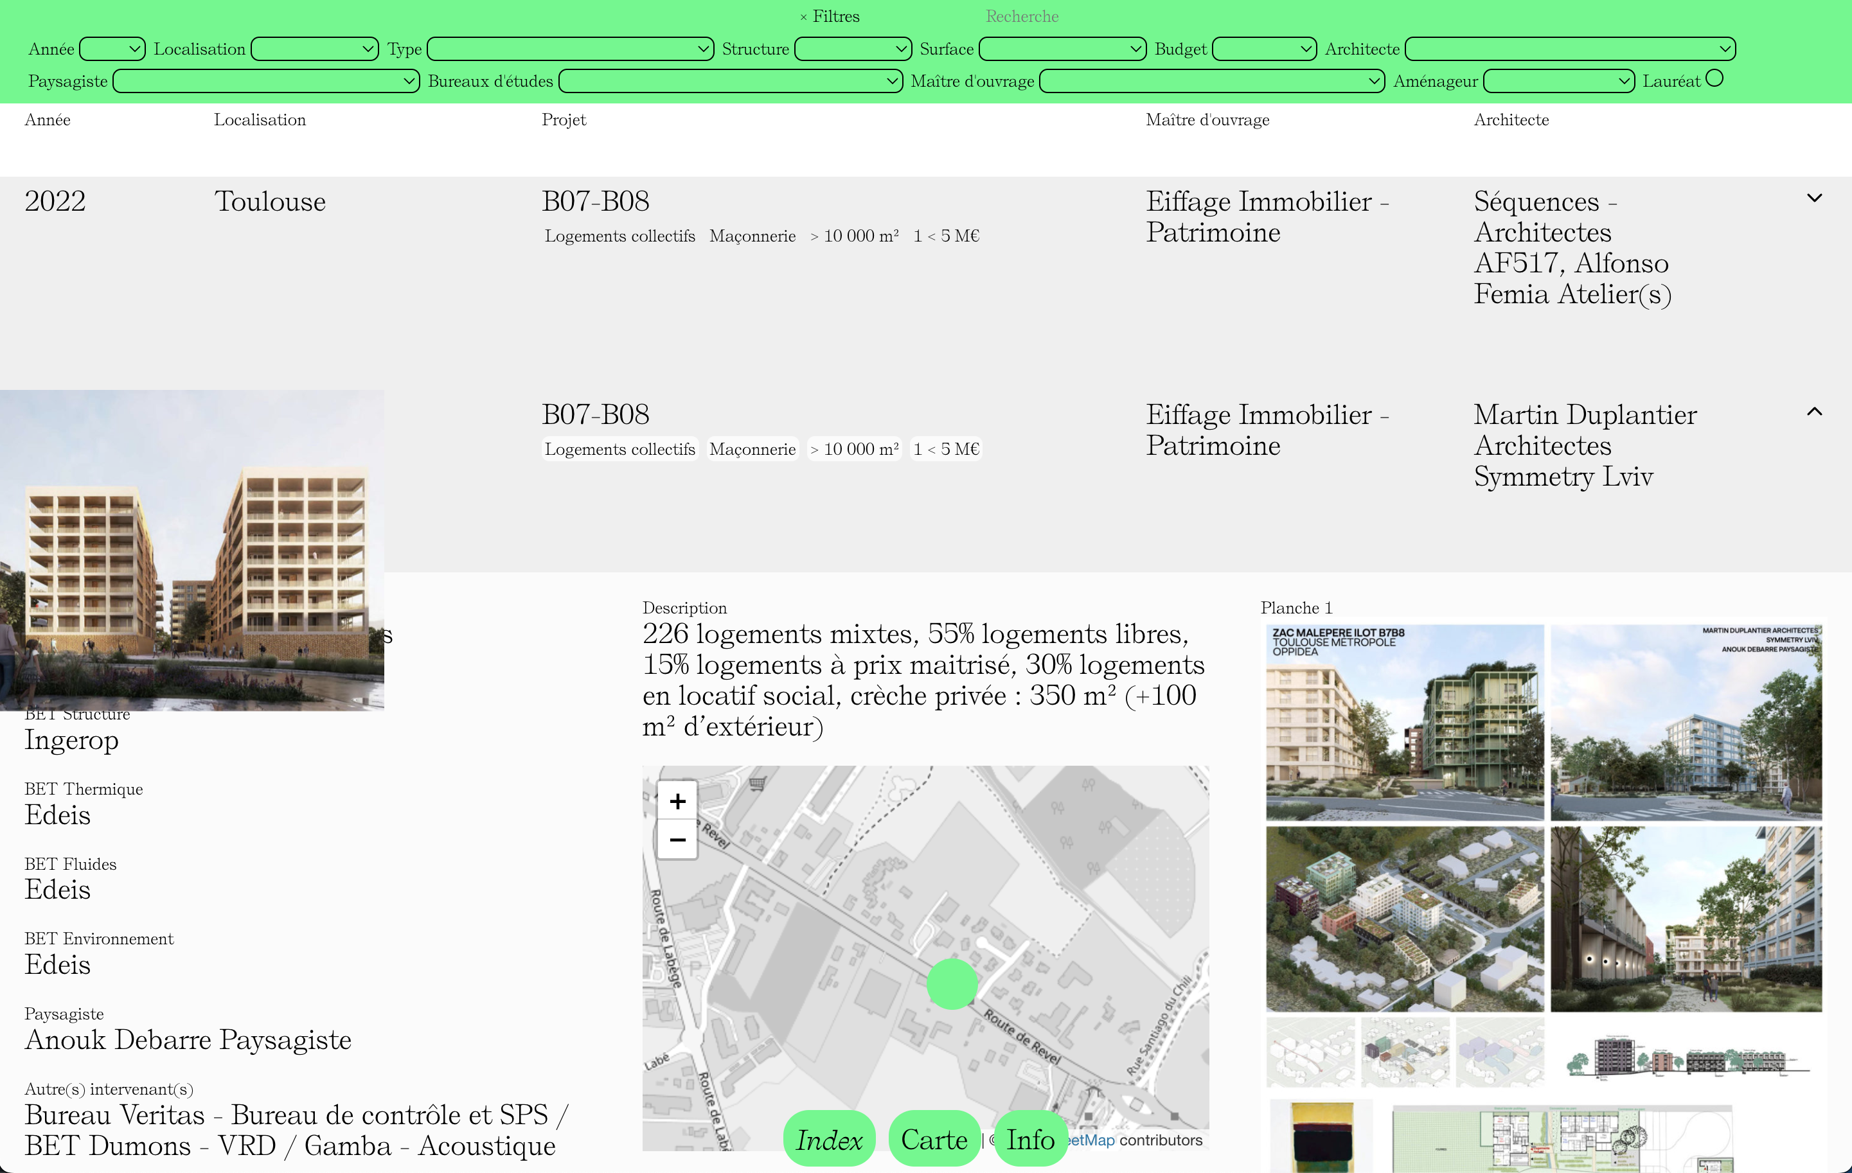
Task: Click the green location marker on the map
Action: click(952, 984)
